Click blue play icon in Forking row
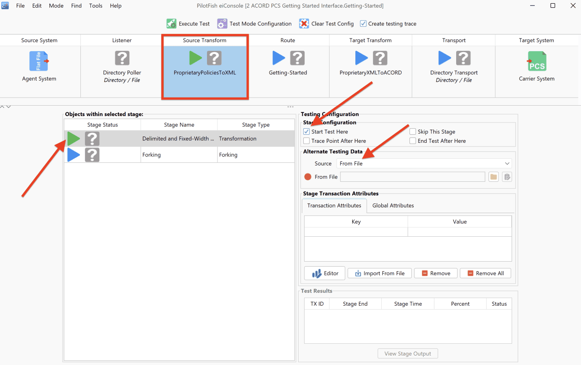This screenshot has height=365, width=581. [74, 155]
